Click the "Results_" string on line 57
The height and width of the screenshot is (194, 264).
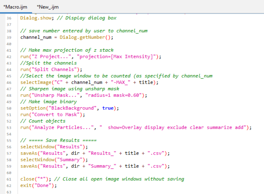coord(102,153)
